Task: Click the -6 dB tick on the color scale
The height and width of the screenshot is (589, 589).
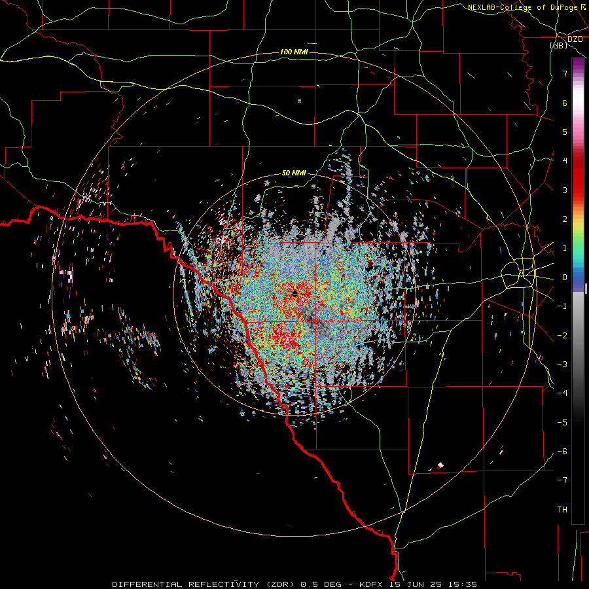Action: 562,452
